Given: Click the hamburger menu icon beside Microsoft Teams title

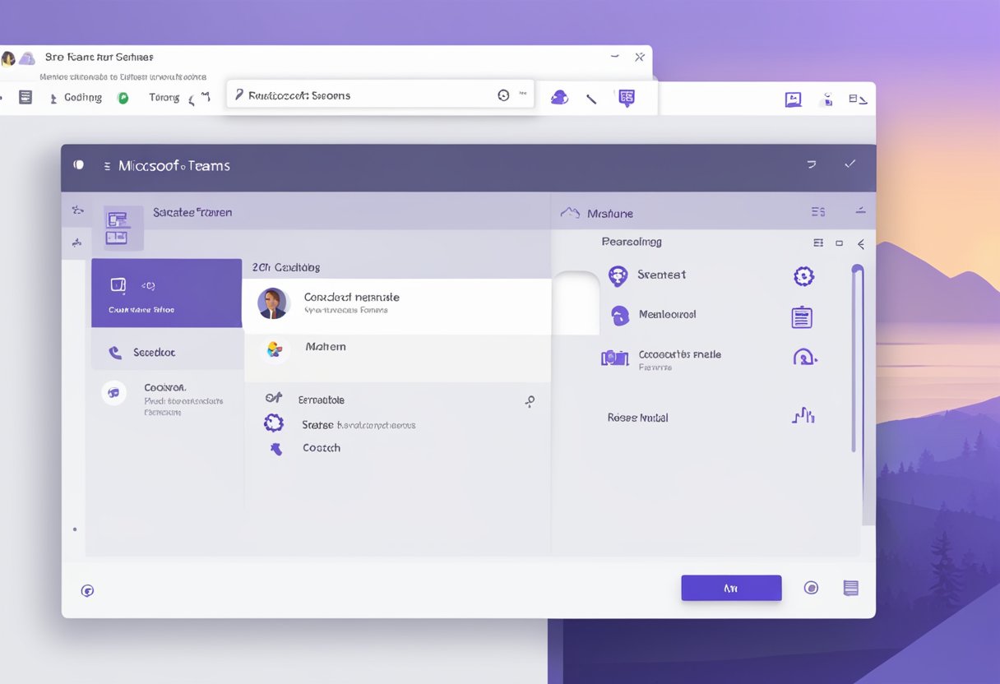Looking at the screenshot, I should 107,166.
